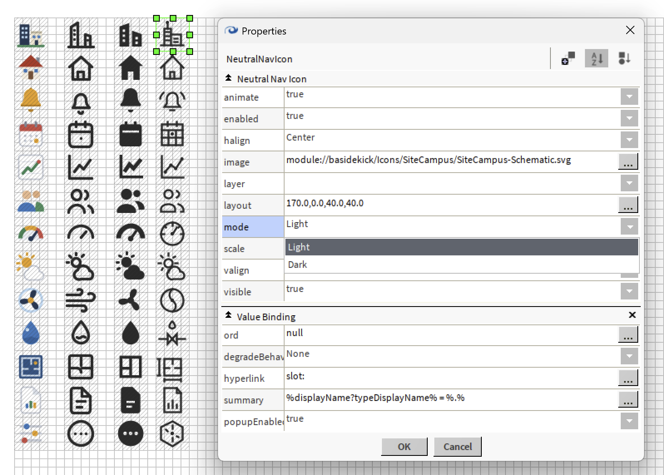Cancel the Properties dialog
The width and height of the screenshot is (664, 475).
click(x=457, y=447)
